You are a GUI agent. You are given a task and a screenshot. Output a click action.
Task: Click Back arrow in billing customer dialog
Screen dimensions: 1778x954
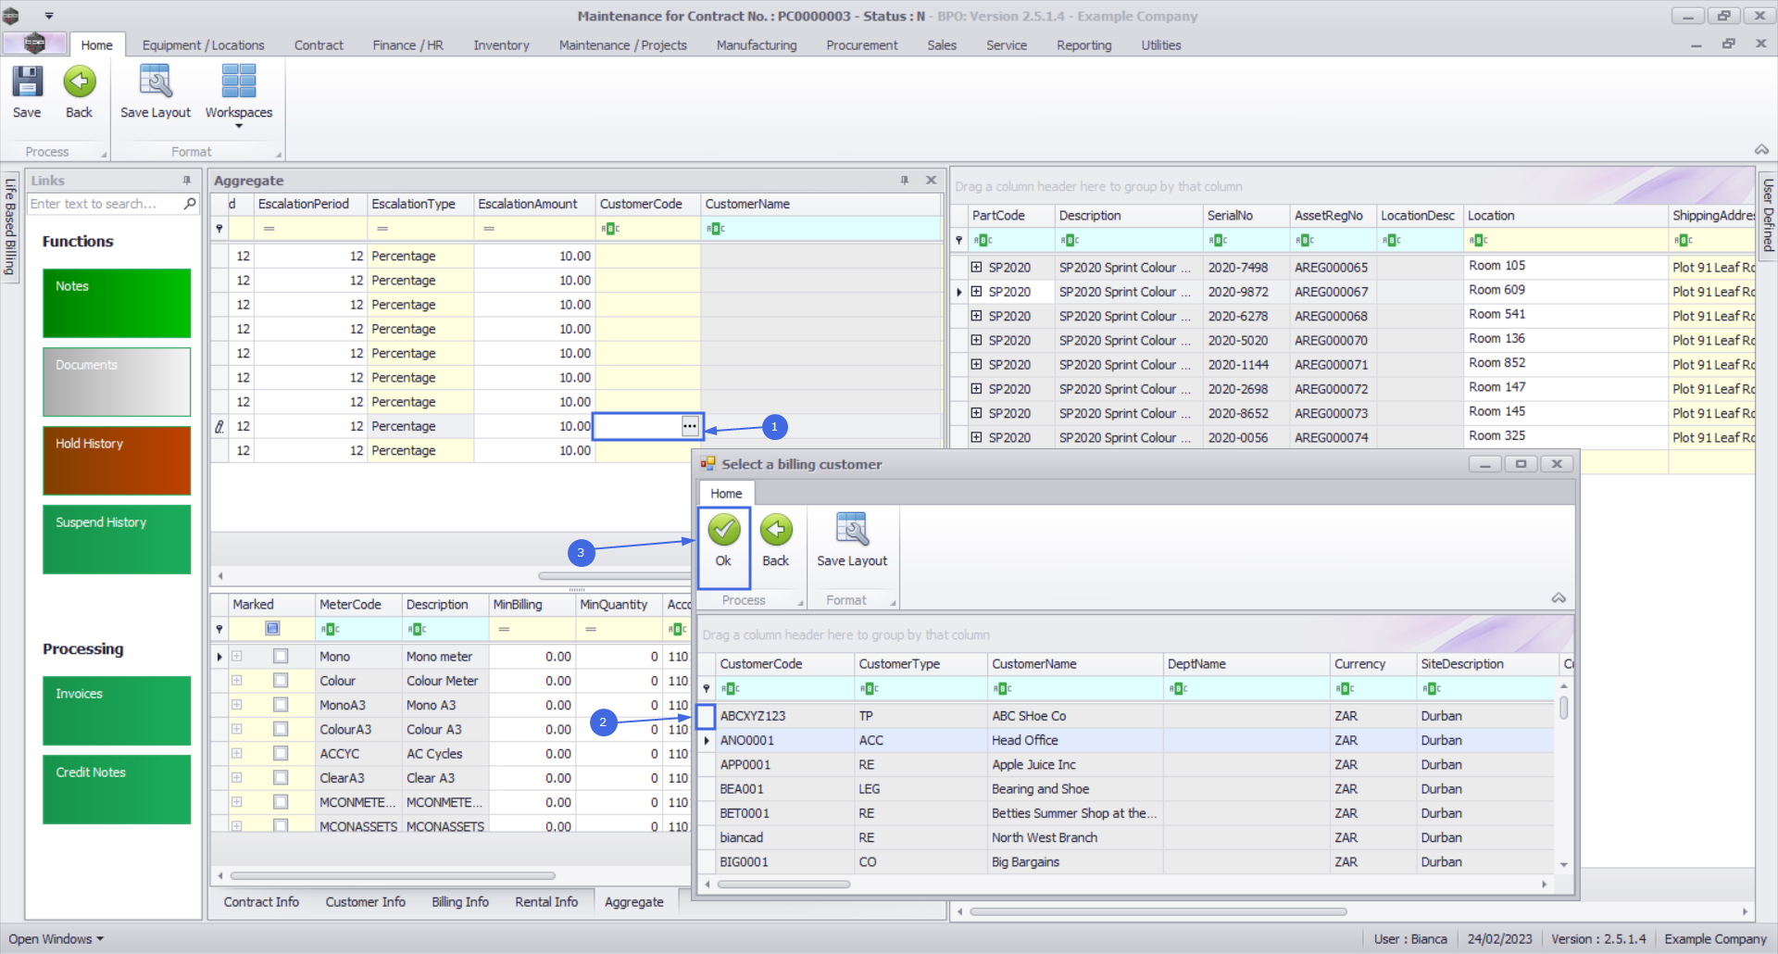pos(775,531)
